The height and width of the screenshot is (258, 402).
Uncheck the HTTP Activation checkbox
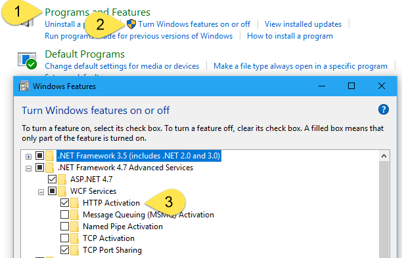[64, 203]
